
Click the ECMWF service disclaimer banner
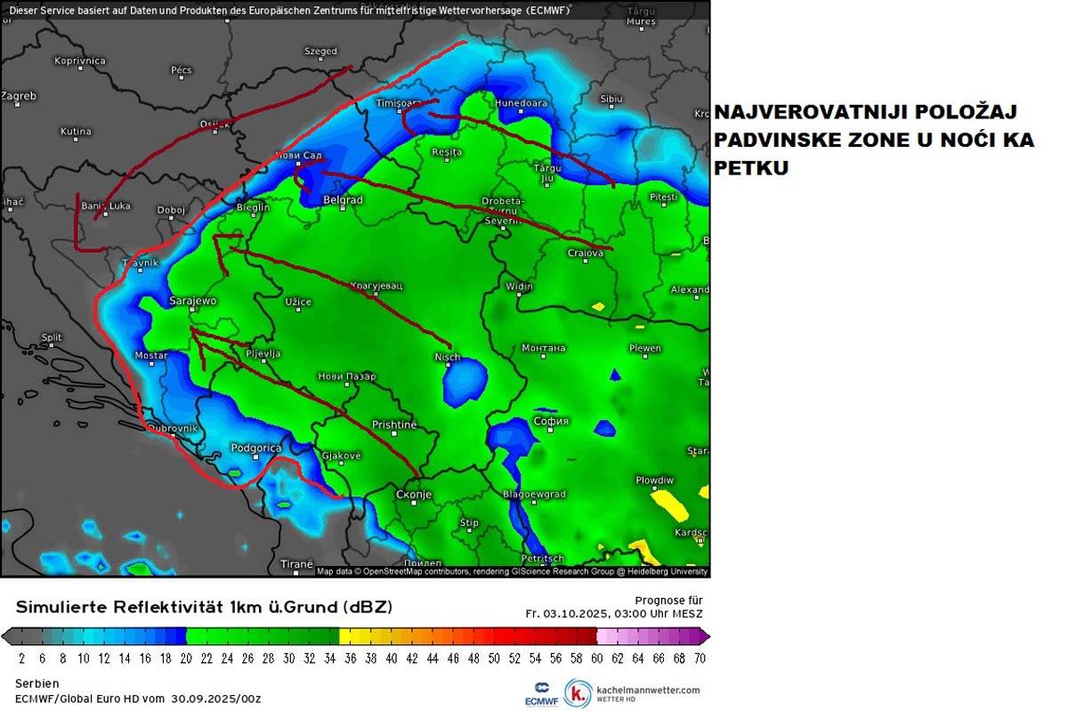pos(294,9)
